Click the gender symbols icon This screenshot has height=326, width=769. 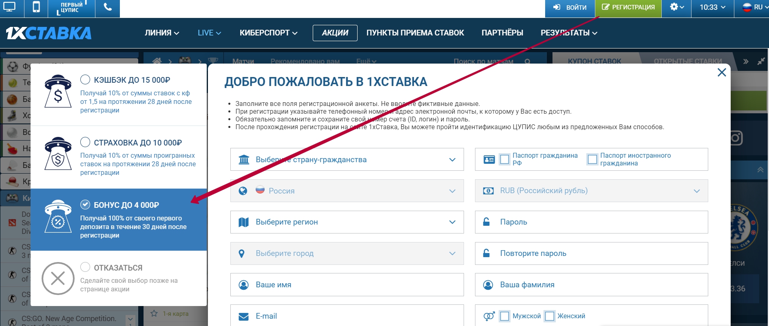click(489, 316)
